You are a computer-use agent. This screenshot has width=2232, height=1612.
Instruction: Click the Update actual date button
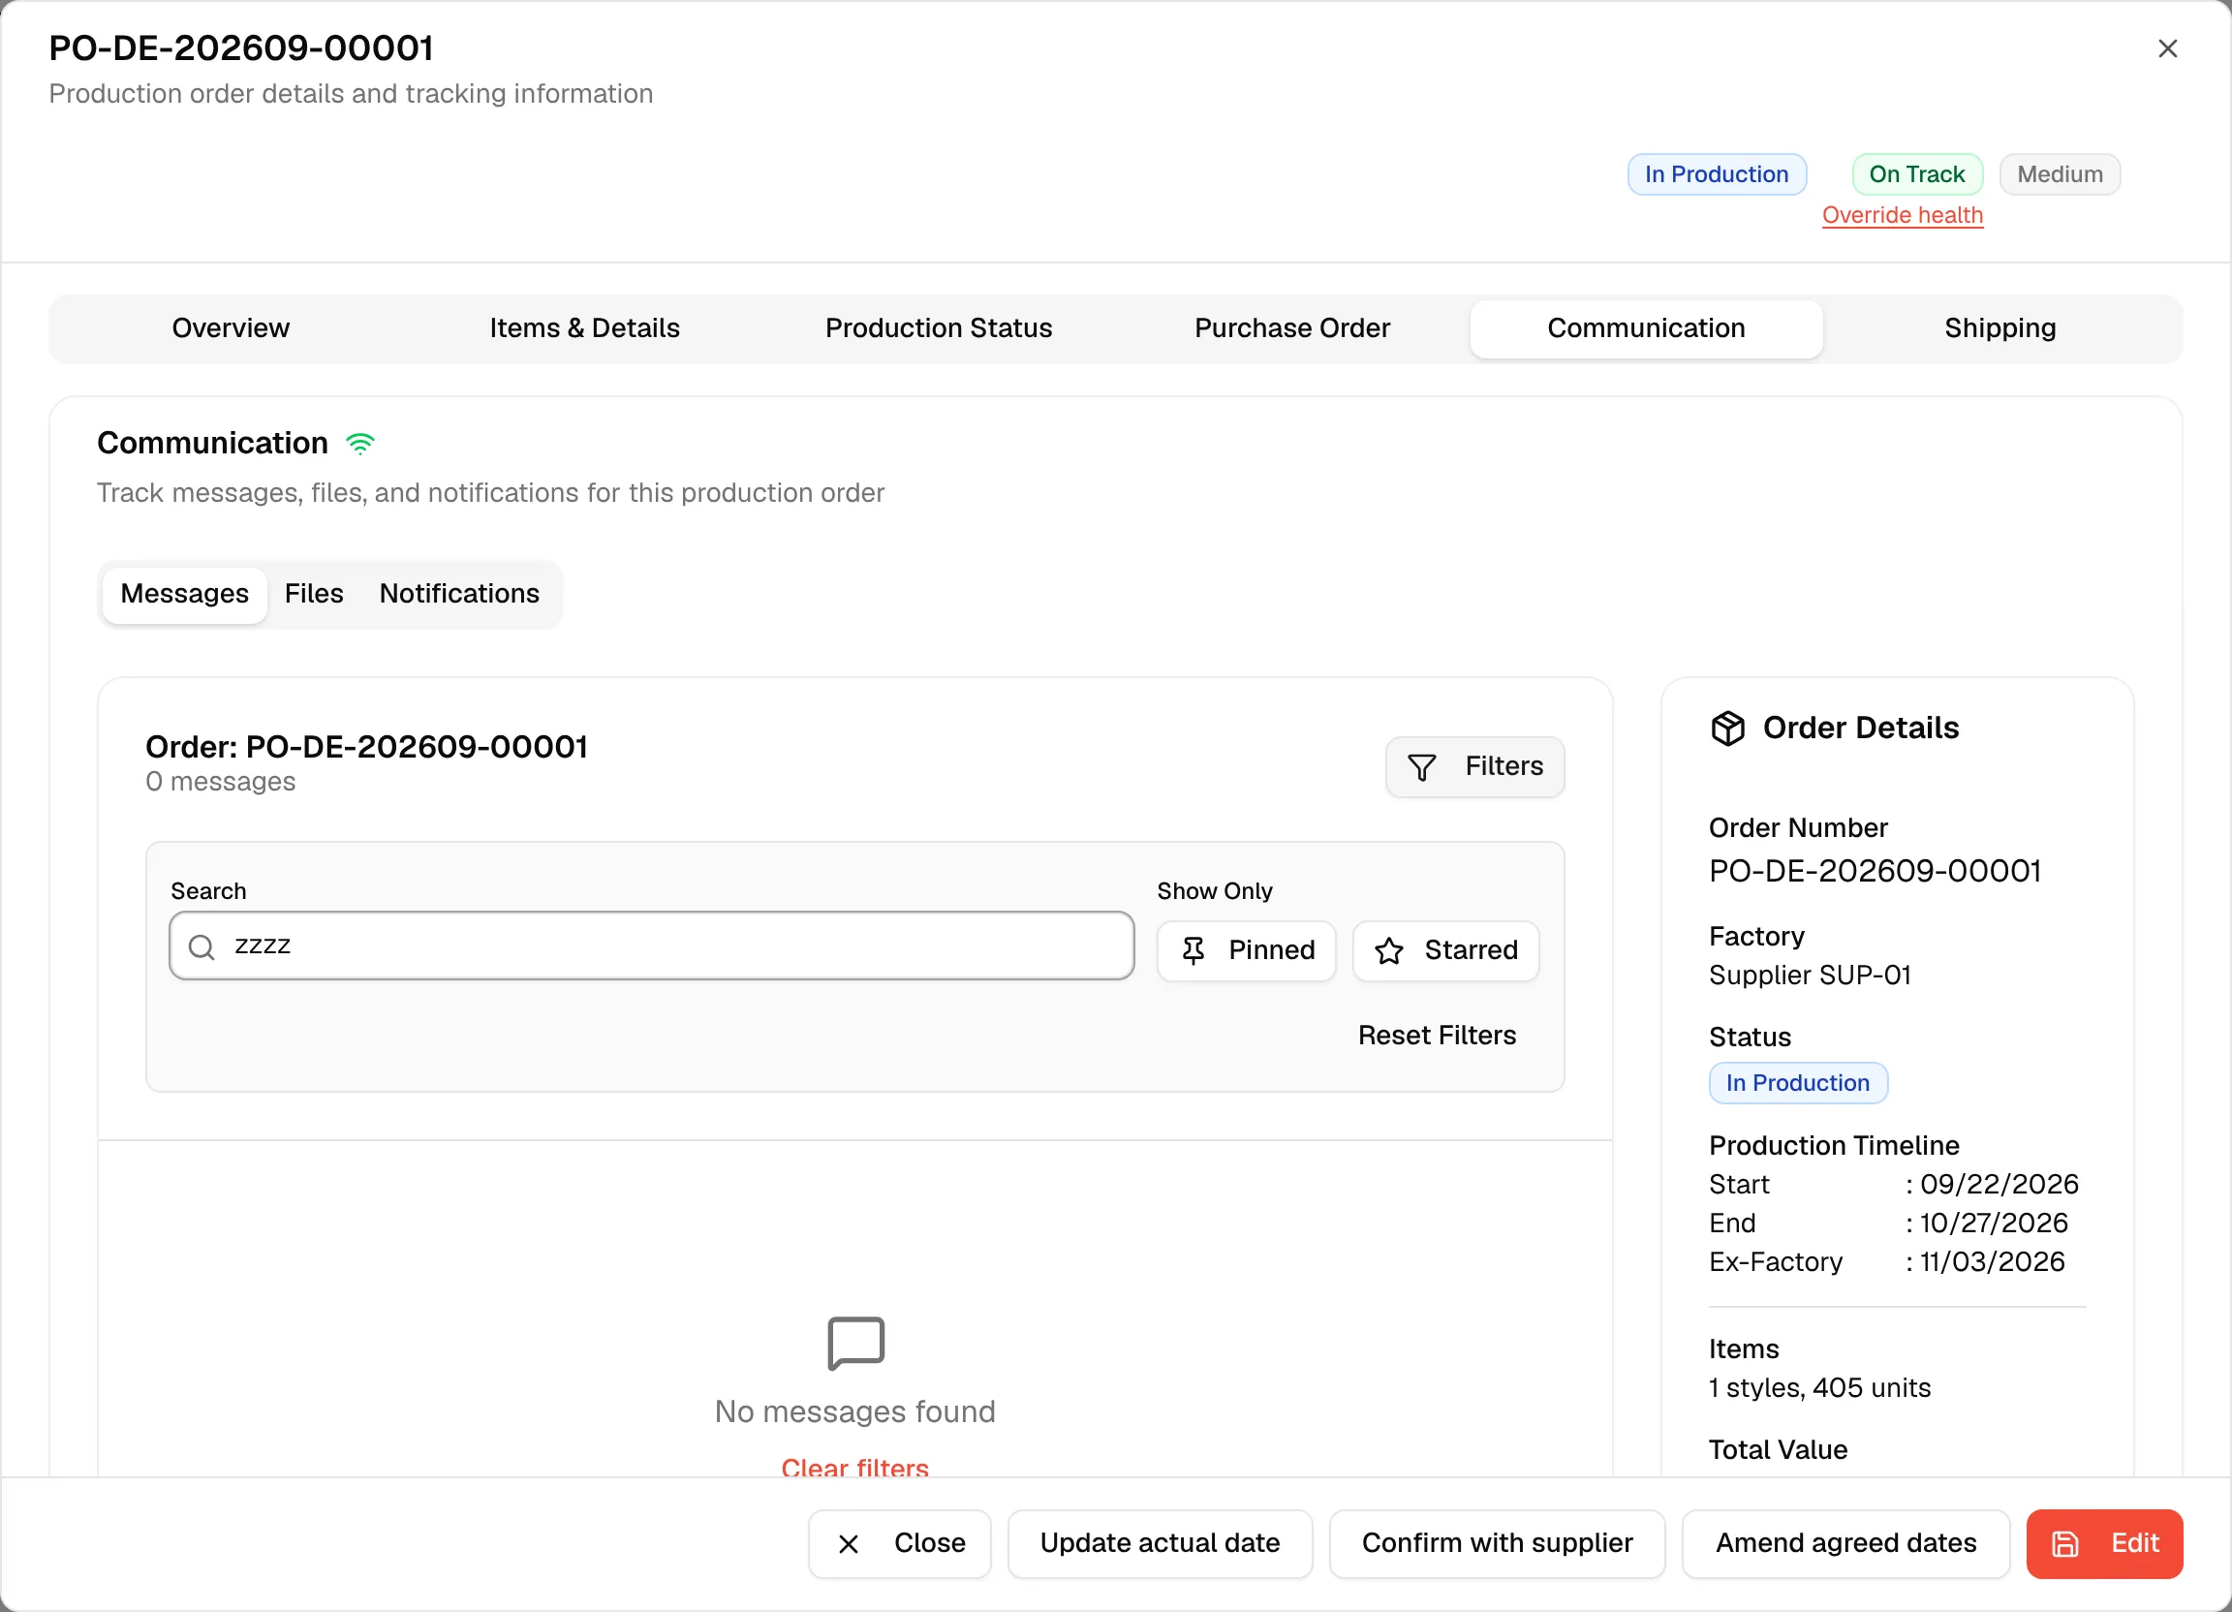pos(1160,1544)
